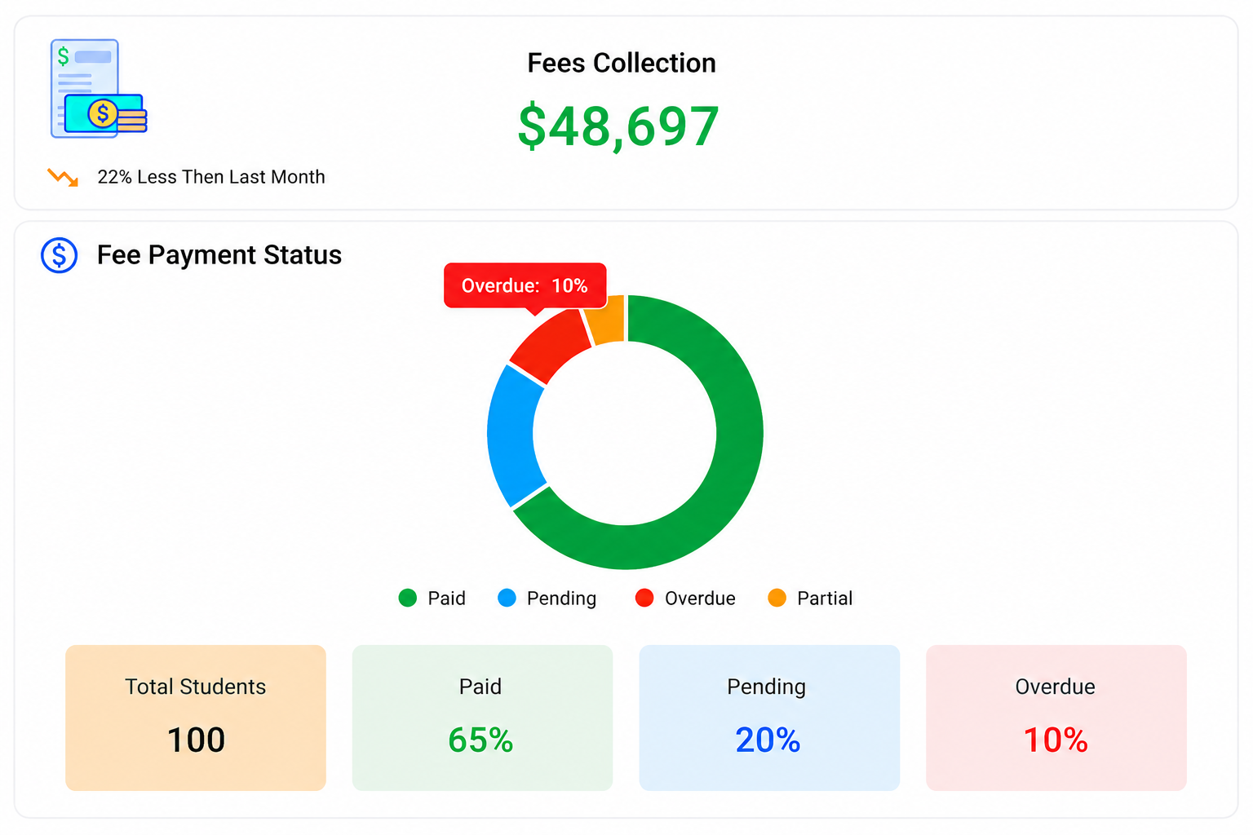1253x835 pixels.
Task: Click the '100' total students value
Action: [x=196, y=740]
